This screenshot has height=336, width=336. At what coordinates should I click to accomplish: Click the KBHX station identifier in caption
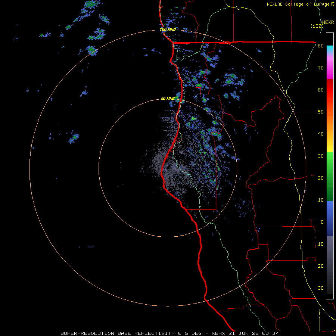[x=218, y=333]
